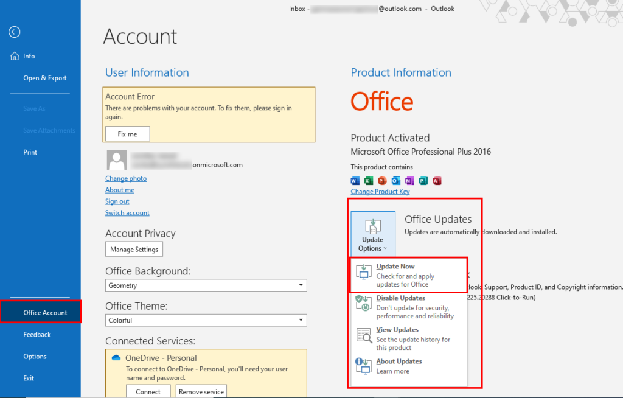Screen dimensions: 623x398
Task: Click the OneDrive cloud icon
Action: (116, 358)
